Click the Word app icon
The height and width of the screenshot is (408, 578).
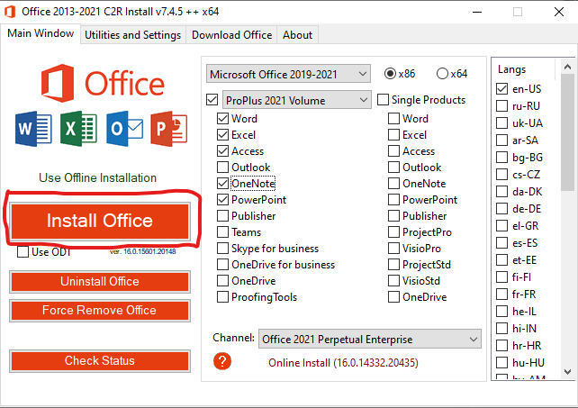(x=33, y=129)
